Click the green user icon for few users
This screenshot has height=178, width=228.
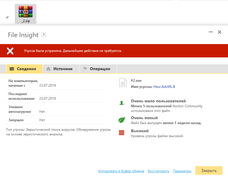click(122, 103)
